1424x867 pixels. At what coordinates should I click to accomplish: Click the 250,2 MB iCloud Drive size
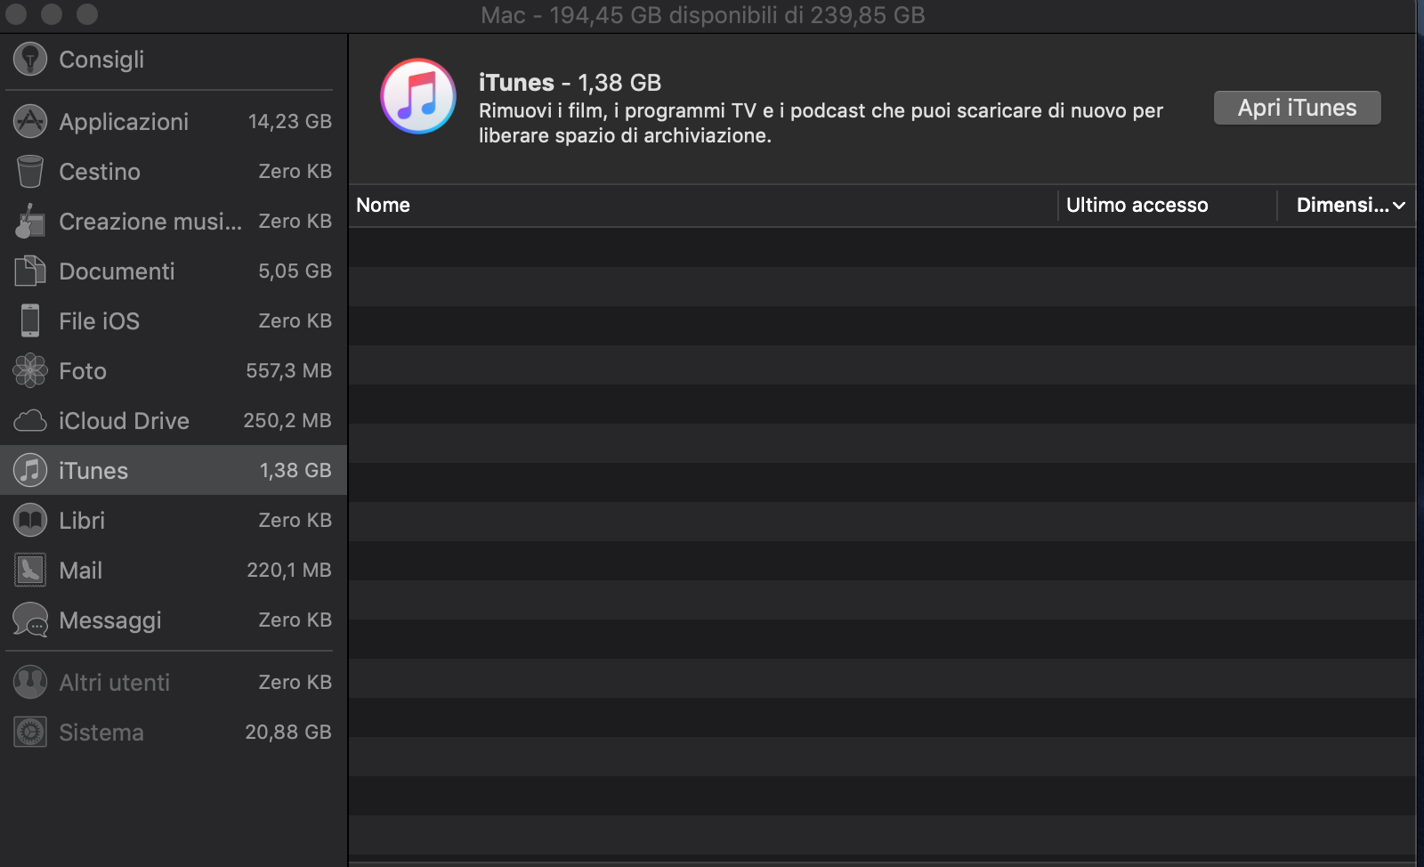[x=287, y=421]
